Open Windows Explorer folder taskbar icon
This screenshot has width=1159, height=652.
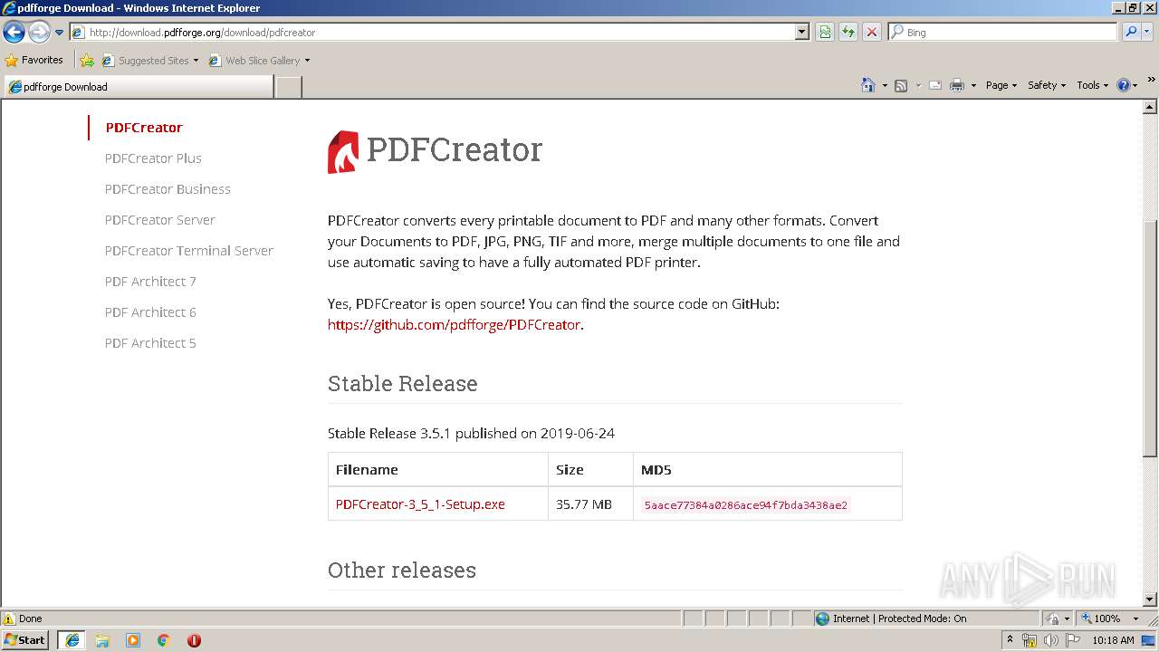click(x=102, y=640)
